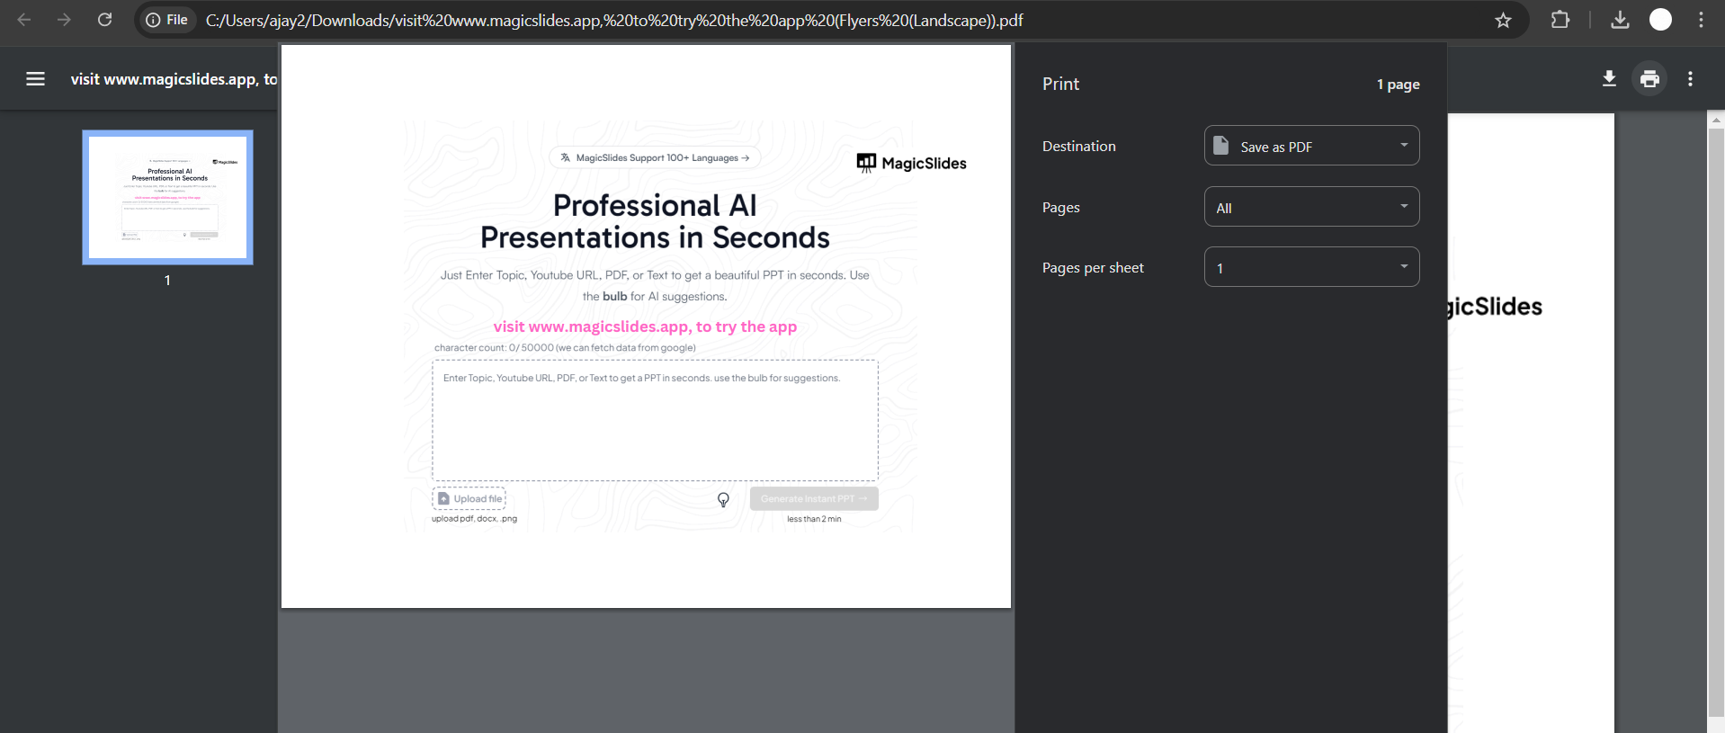Open the Chrome three-dot menu
The image size is (1725, 733).
[1701, 20]
